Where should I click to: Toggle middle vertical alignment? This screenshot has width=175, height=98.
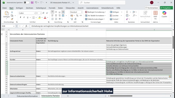[56, 12]
